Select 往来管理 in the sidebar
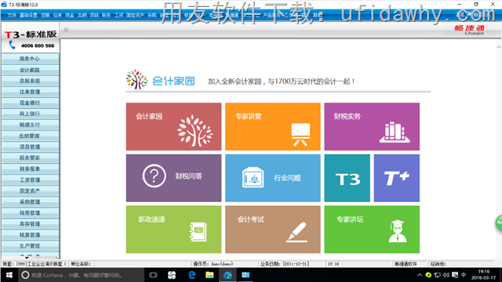 pyautogui.click(x=30, y=92)
